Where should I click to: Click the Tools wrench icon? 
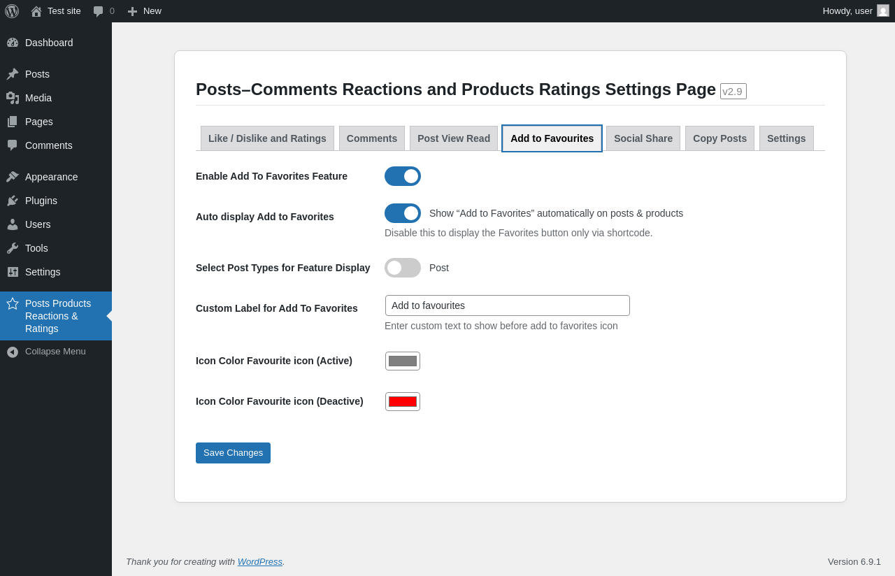coord(13,248)
